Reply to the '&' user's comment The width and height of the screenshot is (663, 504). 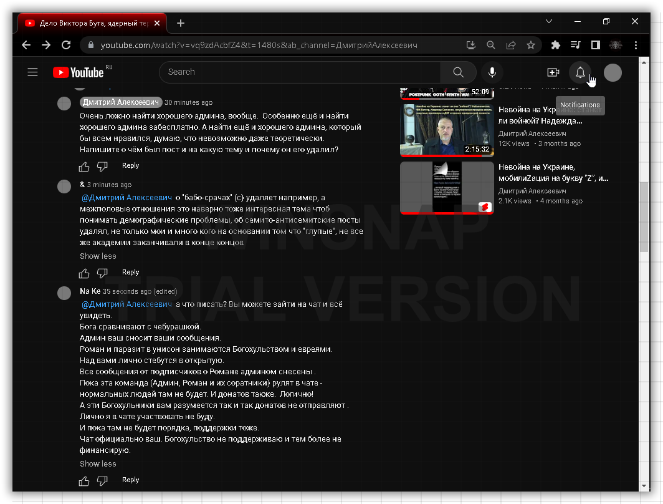point(130,272)
